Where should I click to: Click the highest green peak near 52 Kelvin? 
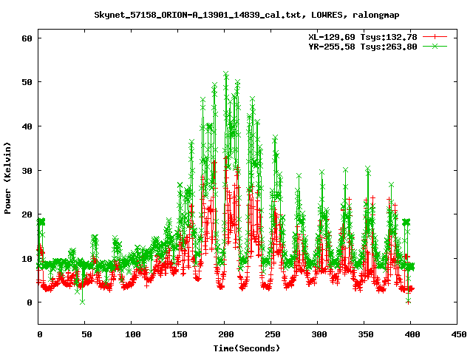click(x=226, y=73)
